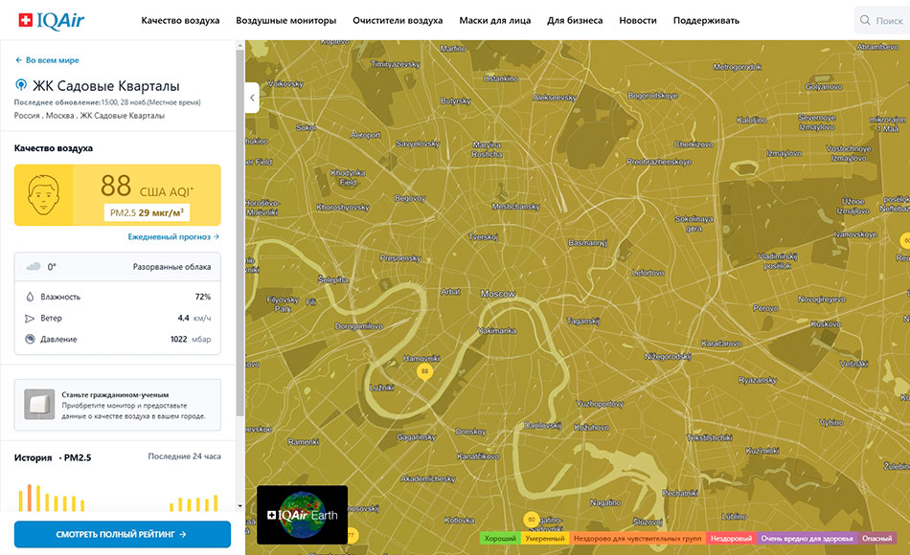Click the 'Влажность' 72% row
This screenshot has height=555, width=910.
click(x=118, y=297)
